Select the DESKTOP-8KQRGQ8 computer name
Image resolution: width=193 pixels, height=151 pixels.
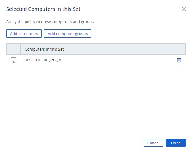click(x=43, y=60)
